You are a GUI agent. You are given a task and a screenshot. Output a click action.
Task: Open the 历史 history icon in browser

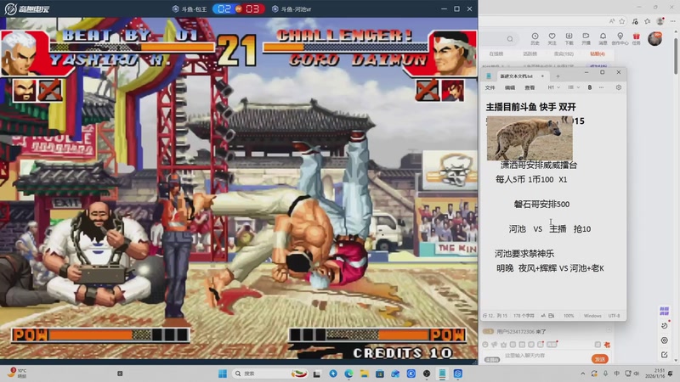(535, 38)
